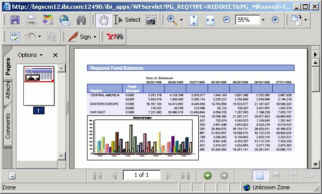Click the Zoom In magnifier tool

click(172, 20)
